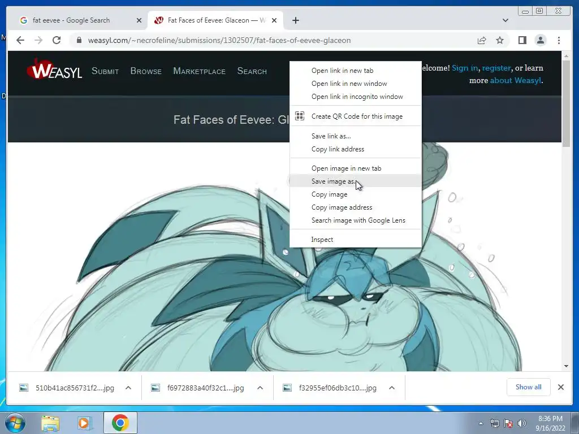
Task: Click the Sign in link
Action: click(465, 68)
